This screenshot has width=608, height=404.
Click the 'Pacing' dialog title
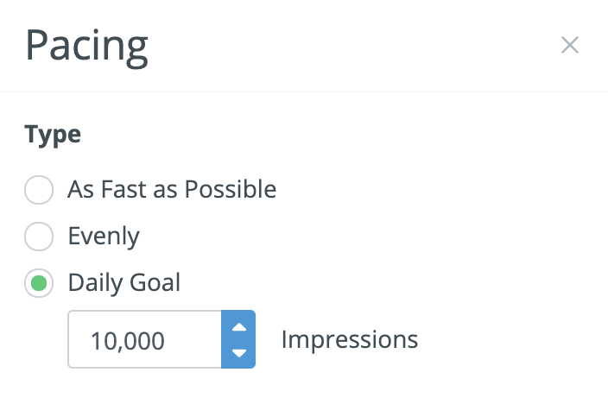click(86, 46)
